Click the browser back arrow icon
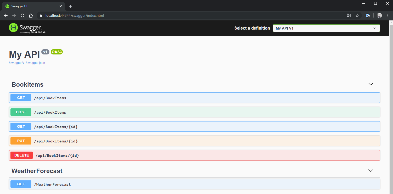393x194 pixels. click(5, 15)
